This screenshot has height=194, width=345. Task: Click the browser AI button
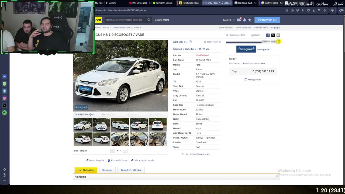(341, 11)
